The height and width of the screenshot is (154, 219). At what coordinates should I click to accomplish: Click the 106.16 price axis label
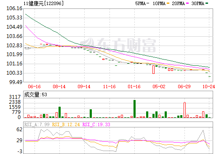coord(14,8)
